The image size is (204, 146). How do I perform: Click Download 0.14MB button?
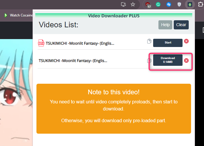(168, 60)
